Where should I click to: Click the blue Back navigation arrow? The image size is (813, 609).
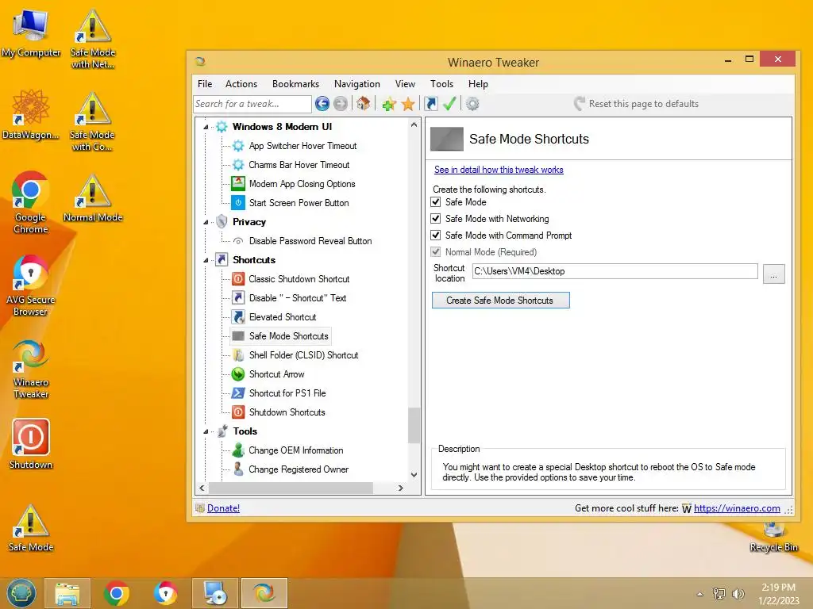pos(322,104)
